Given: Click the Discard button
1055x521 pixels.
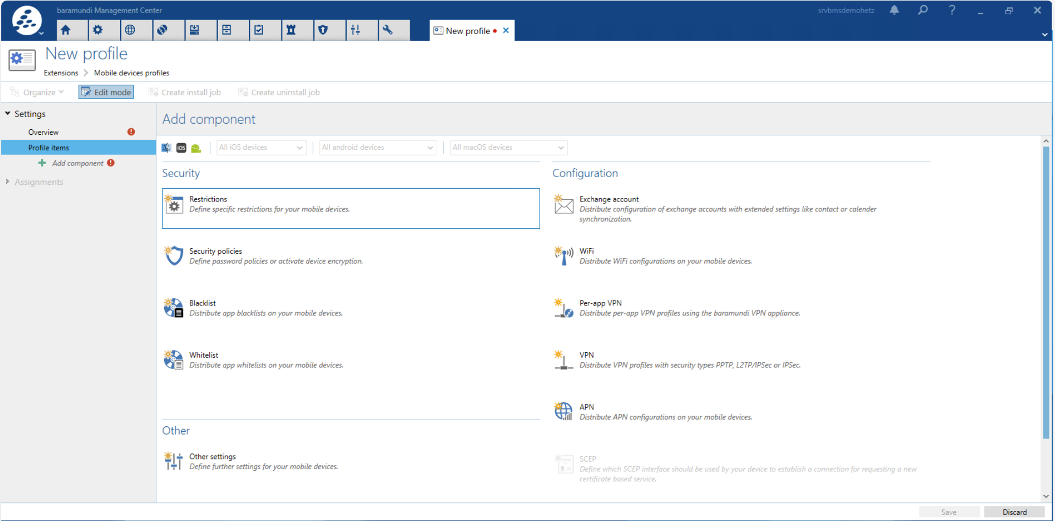Looking at the screenshot, I should click(x=1014, y=512).
